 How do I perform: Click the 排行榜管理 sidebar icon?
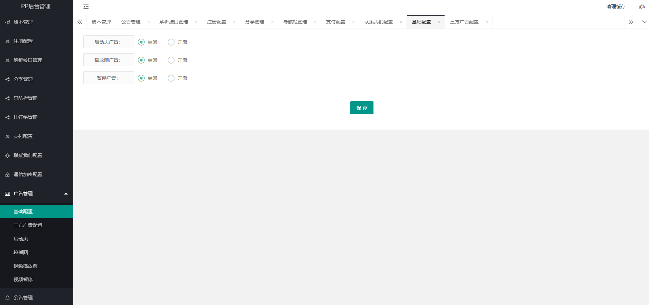click(7, 117)
